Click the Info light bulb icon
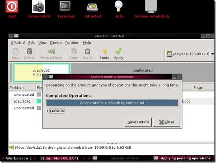This screenshot has width=216, height=163. [119, 6]
